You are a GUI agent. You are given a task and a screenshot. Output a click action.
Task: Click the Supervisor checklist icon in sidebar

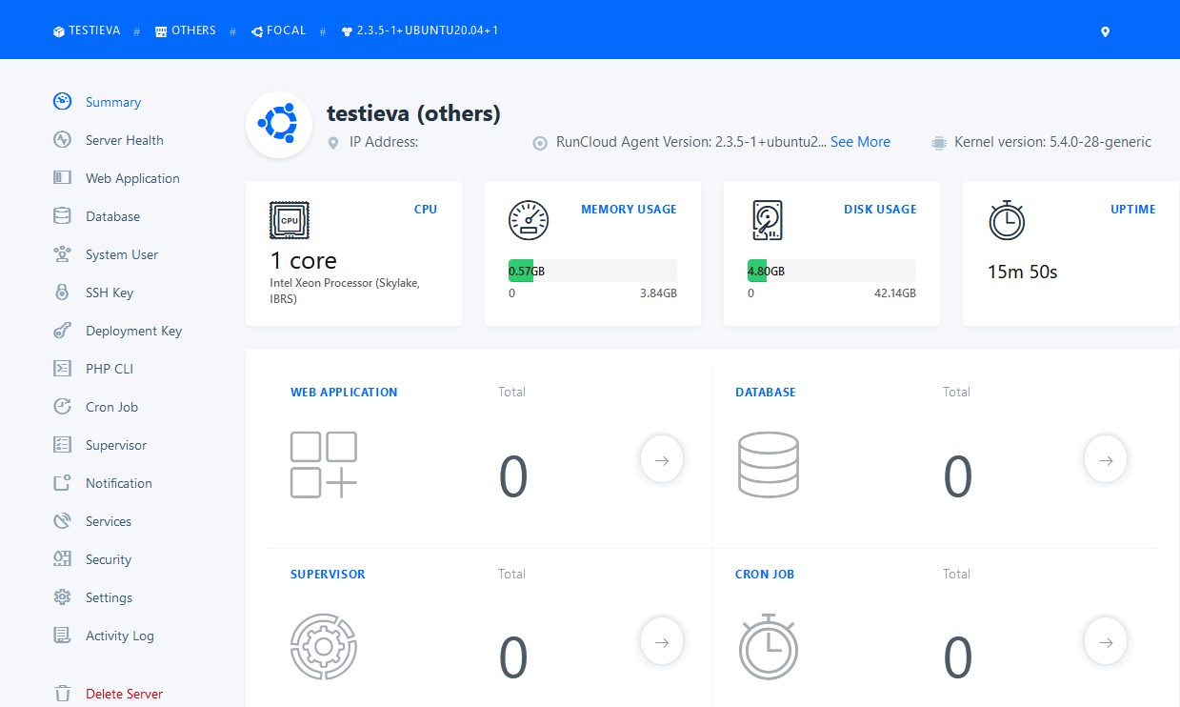pos(62,445)
